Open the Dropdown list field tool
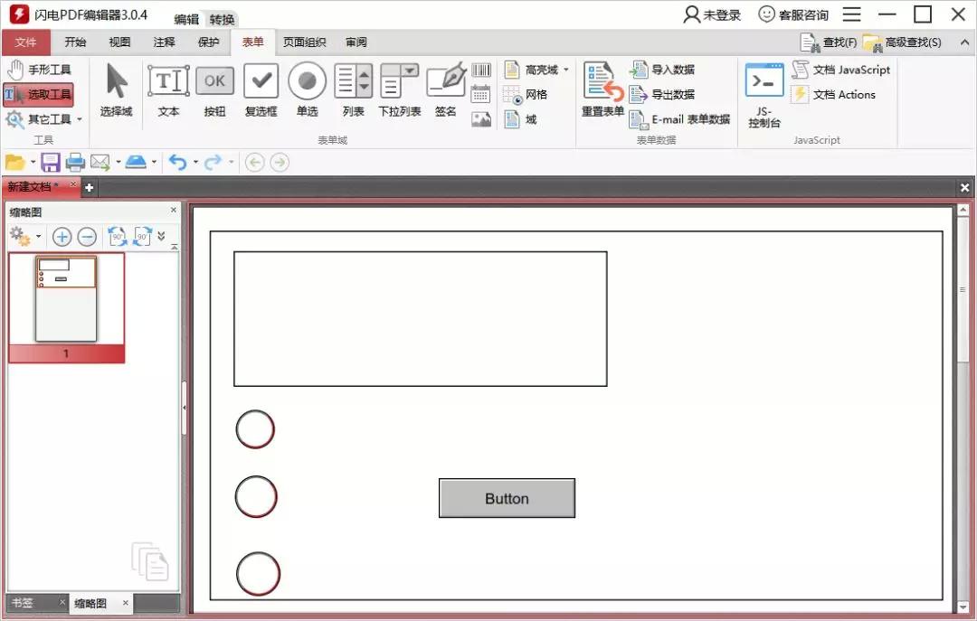 (x=399, y=90)
